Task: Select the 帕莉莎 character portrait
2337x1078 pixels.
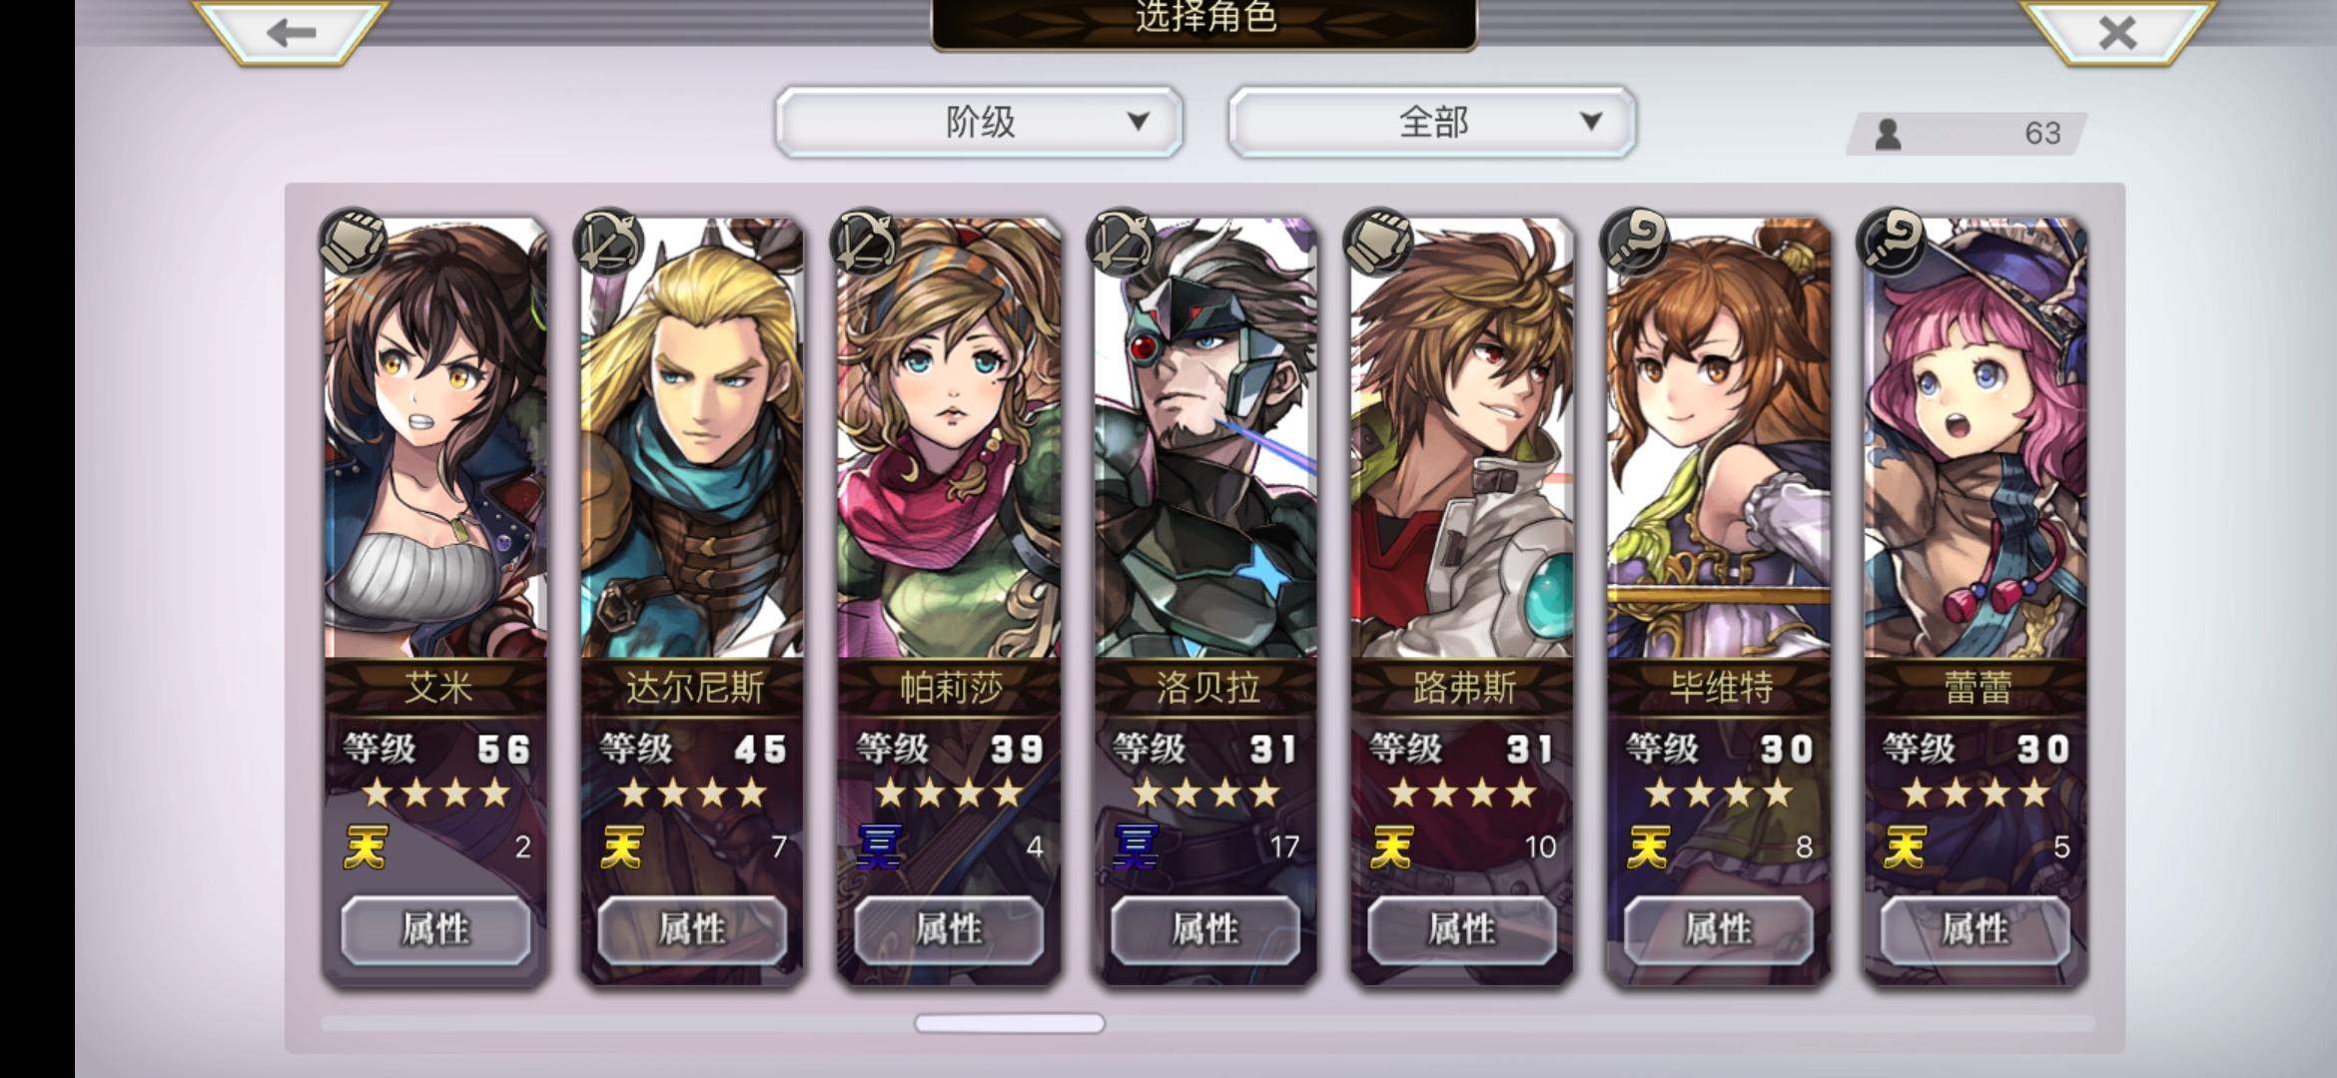Action: pyautogui.click(x=949, y=439)
